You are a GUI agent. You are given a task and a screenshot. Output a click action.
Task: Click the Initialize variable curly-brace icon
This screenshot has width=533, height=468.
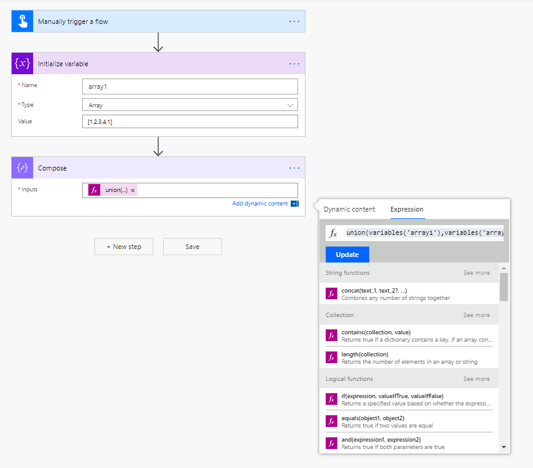click(x=23, y=64)
